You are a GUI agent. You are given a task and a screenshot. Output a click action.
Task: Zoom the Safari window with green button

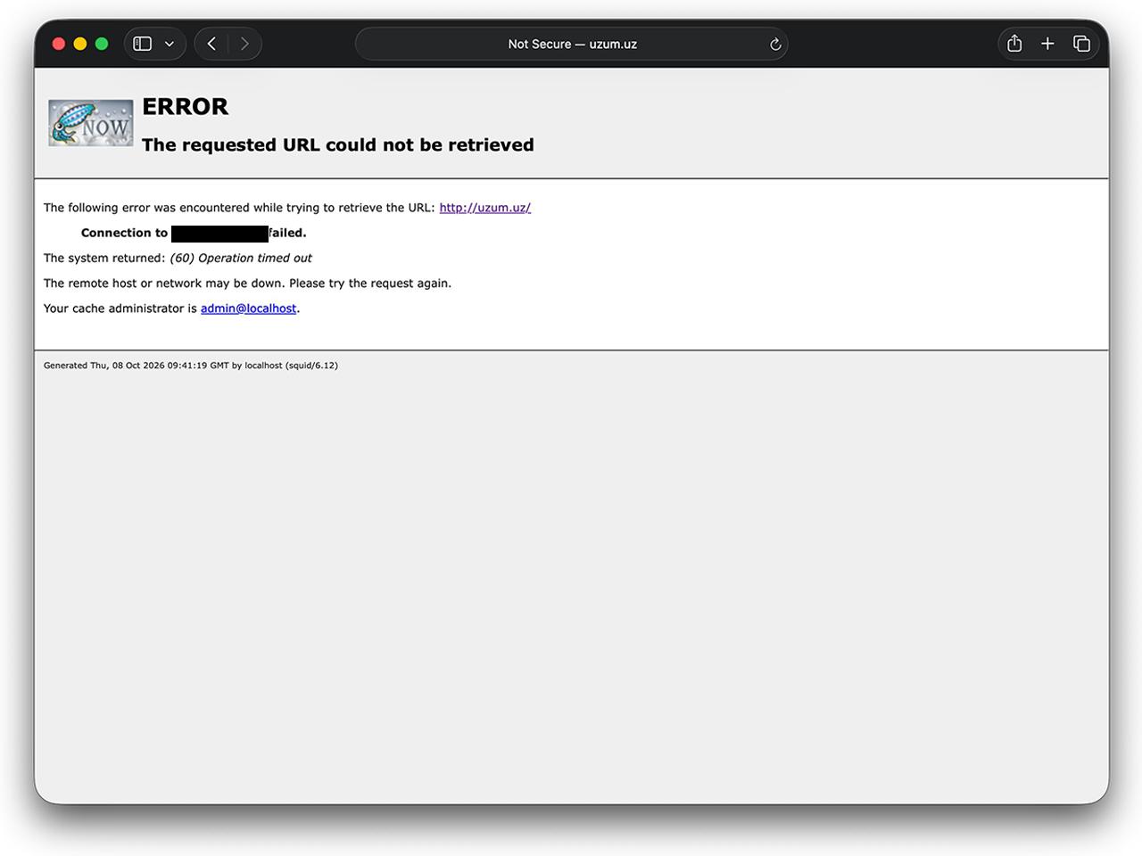[102, 44]
